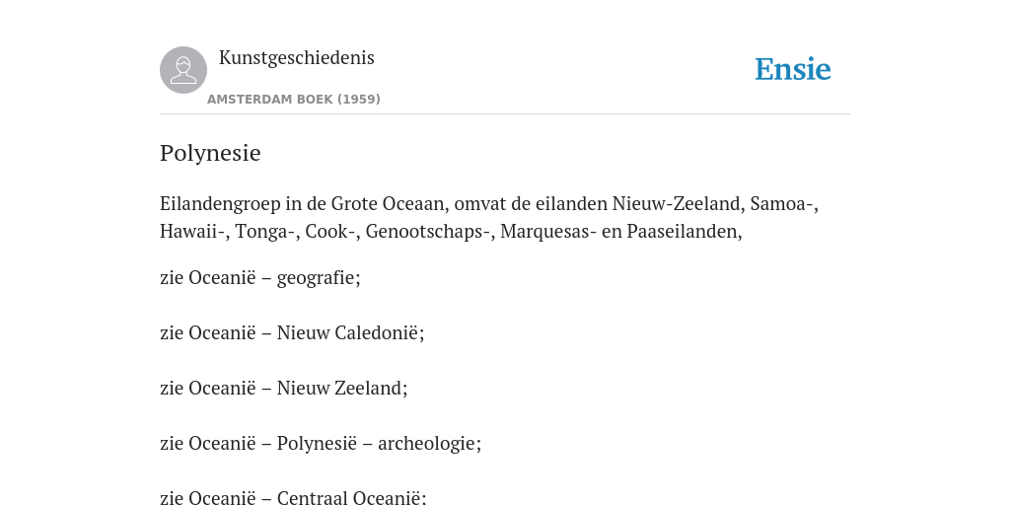This screenshot has height=505, width=1010.
Task: Click 'Nieuw-Zeeland' in the description paragraph
Action: (x=679, y=203)
